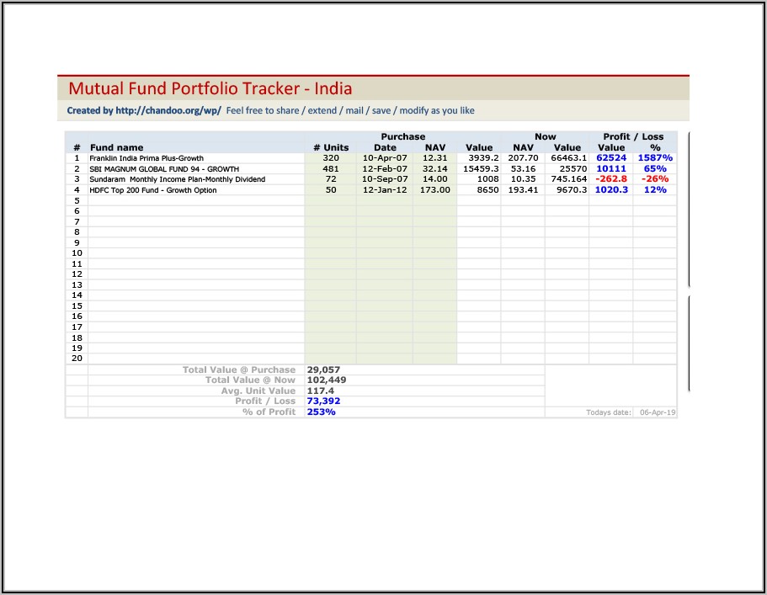Click the -262.8 loss value cell
Image resolution: width=767 pixels, height=595 pixels.
pos(611,179)
